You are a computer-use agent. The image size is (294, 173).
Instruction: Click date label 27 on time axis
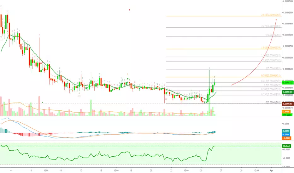point(221,170)
